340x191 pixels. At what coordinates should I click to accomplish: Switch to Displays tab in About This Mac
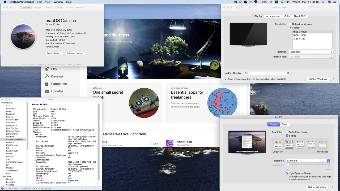tap(37, 7)
